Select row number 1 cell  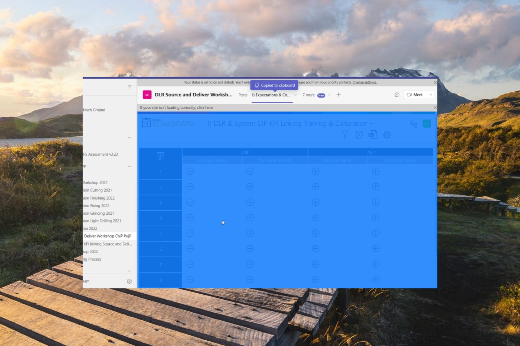tap(161, 172)
